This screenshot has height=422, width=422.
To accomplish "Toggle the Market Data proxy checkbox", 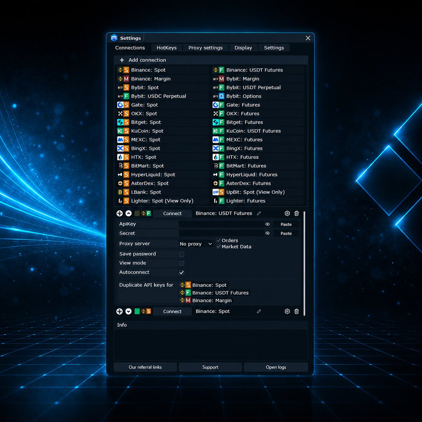I will pyautogui.click(x=218, y=247).
